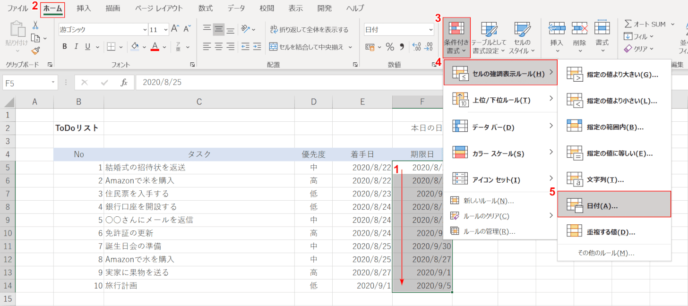
Task: Open the 挿入 ribbon tab
Action: pyautogui.click(x=84, y=8)
